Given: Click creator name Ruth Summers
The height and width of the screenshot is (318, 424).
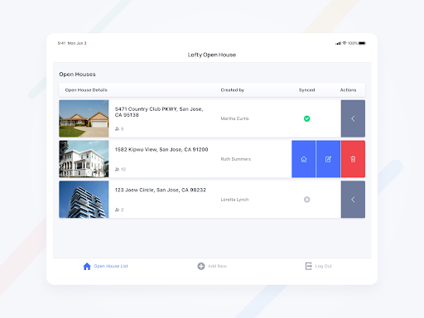Looking at the screenshot, I should coord(236,159).
